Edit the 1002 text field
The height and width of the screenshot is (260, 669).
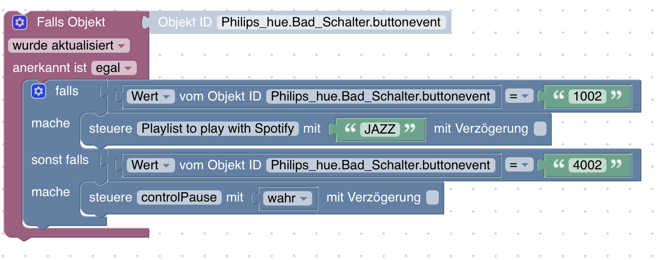pos(588,96)
